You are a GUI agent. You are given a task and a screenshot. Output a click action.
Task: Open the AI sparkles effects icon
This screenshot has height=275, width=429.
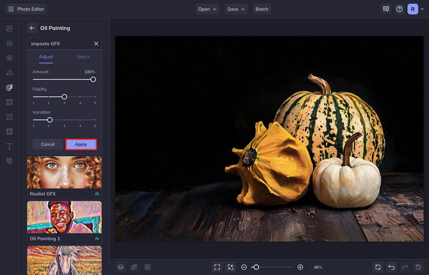tap(9, 72)
